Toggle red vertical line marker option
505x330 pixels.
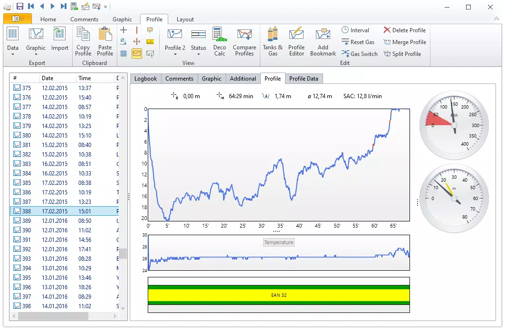point(136,30)
